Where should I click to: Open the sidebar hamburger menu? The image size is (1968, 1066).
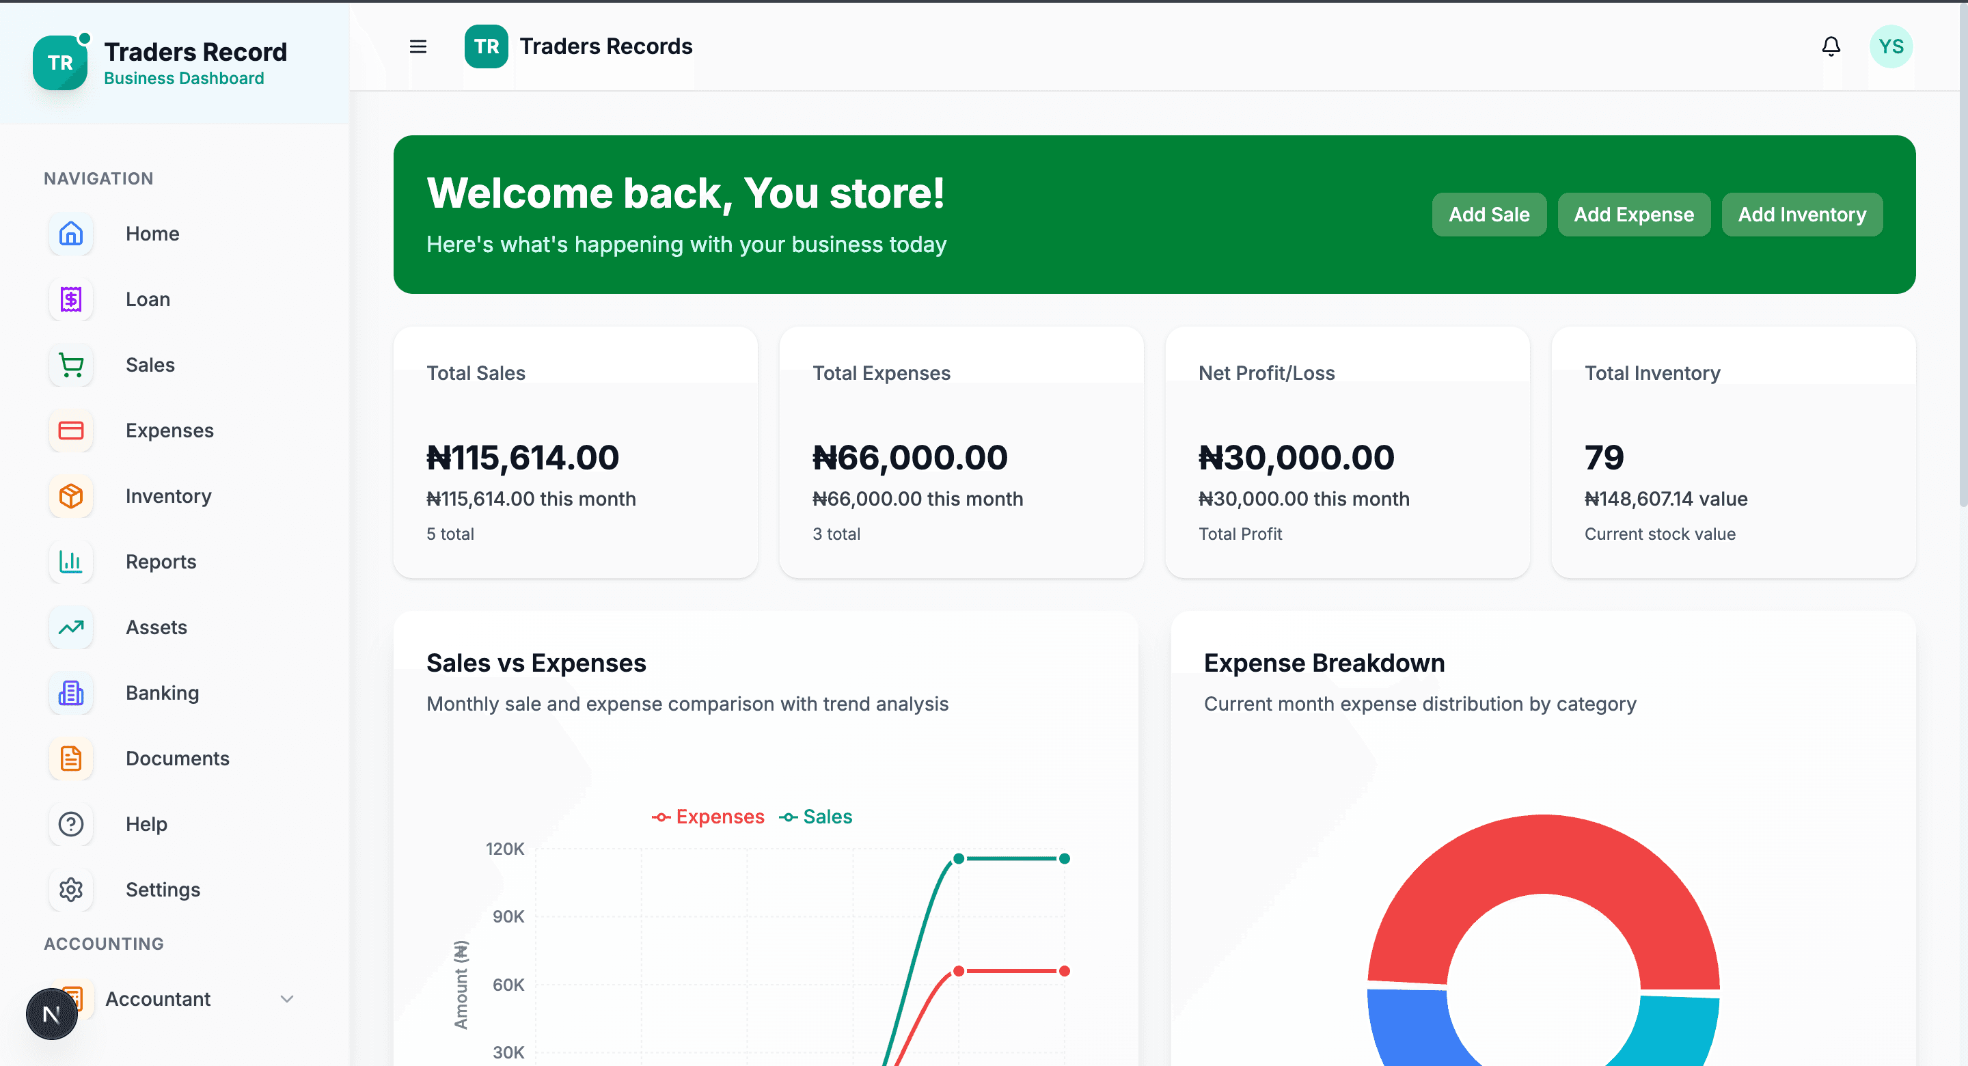[x=418, y=46]
